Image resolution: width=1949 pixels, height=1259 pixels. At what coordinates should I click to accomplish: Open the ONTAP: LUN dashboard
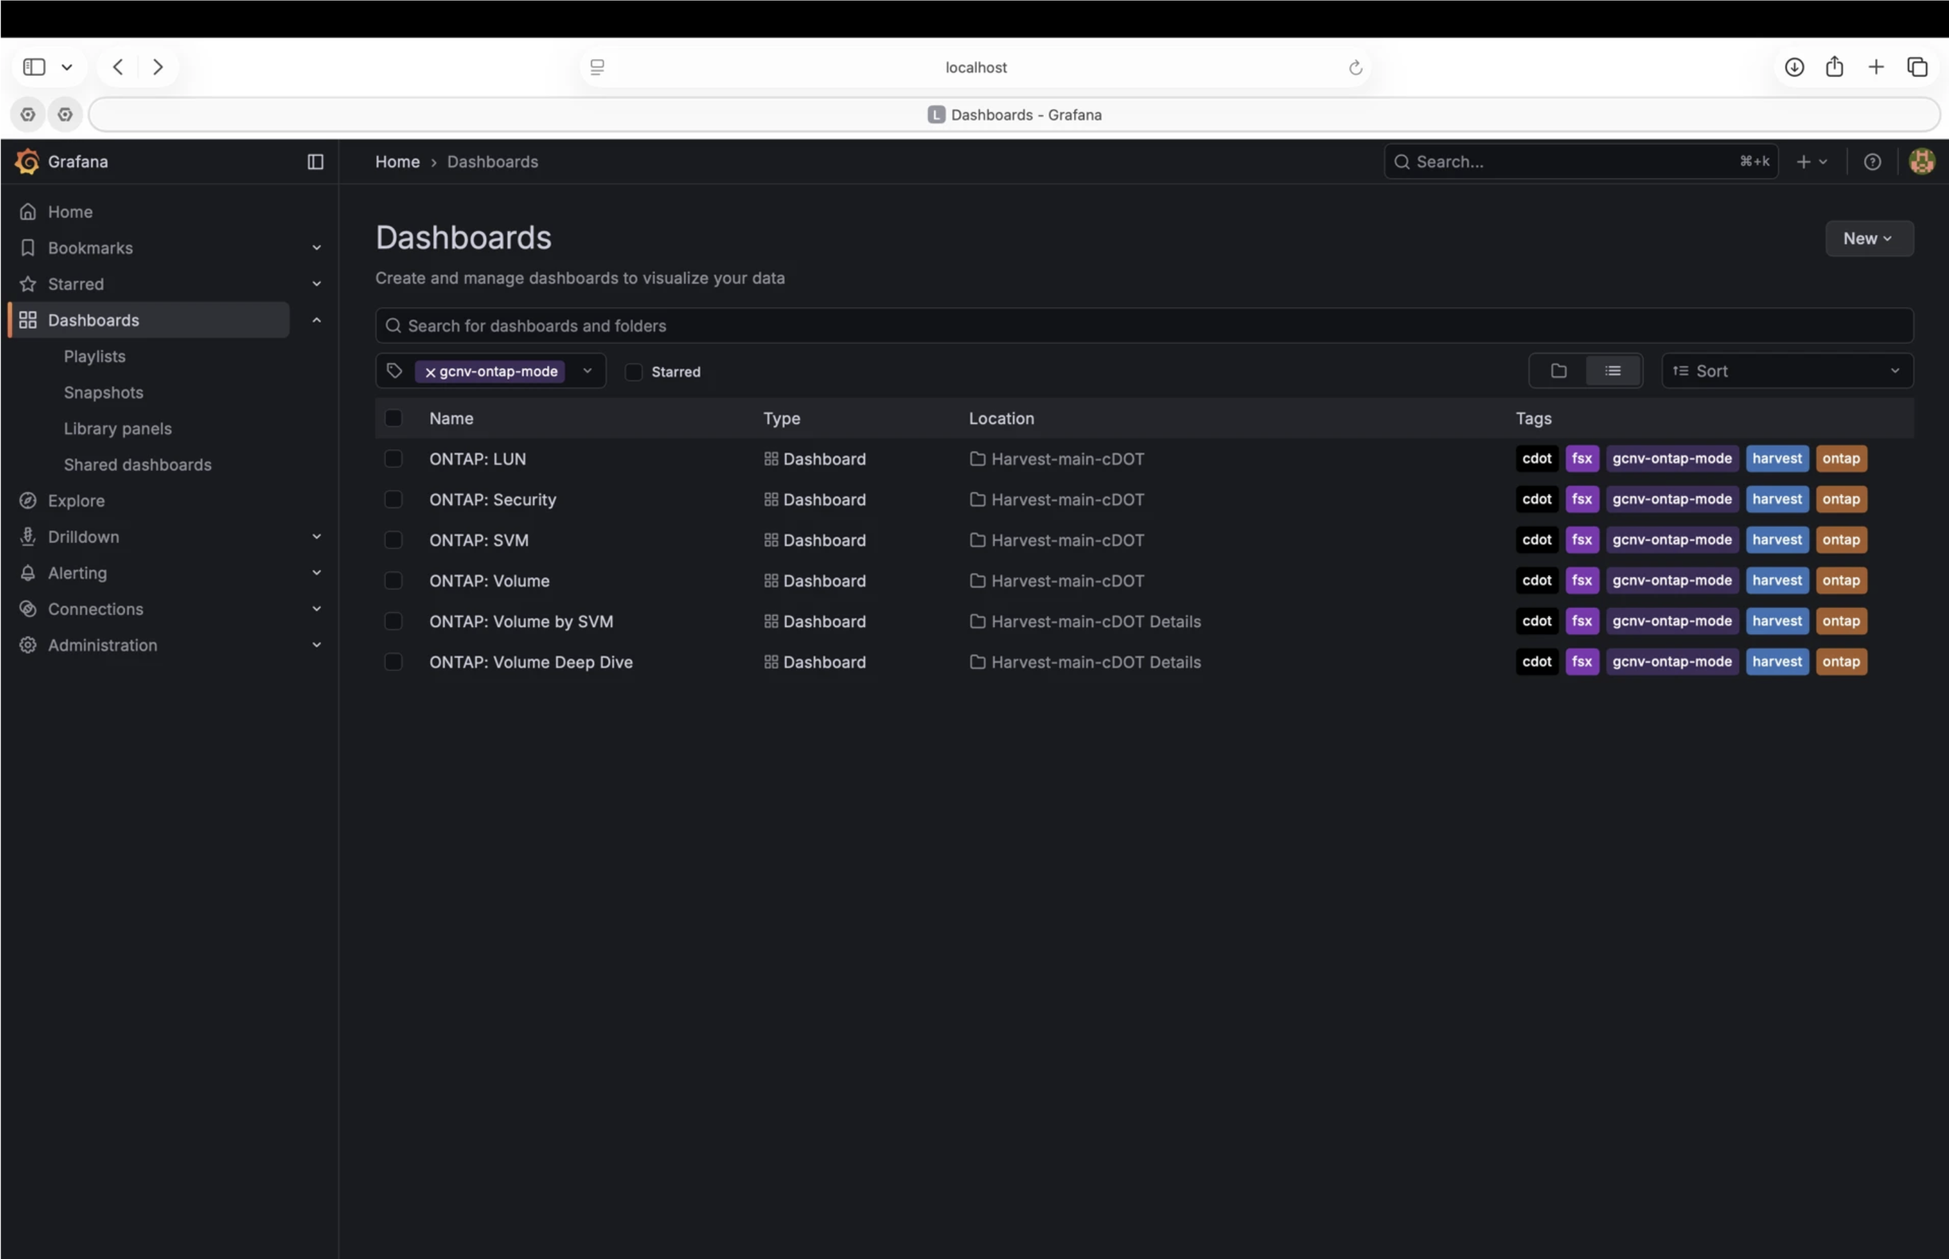[478, 459]
